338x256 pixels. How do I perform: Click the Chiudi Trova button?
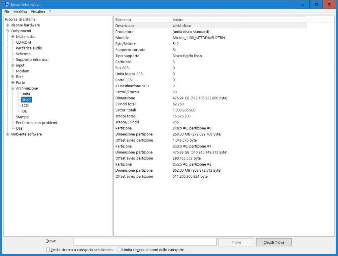(274, 242)
